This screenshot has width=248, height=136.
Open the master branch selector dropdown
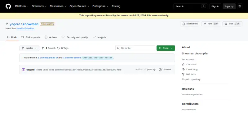click(29, 48)
